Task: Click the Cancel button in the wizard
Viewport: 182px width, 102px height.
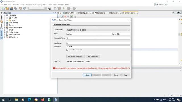Action: point(116,75)
